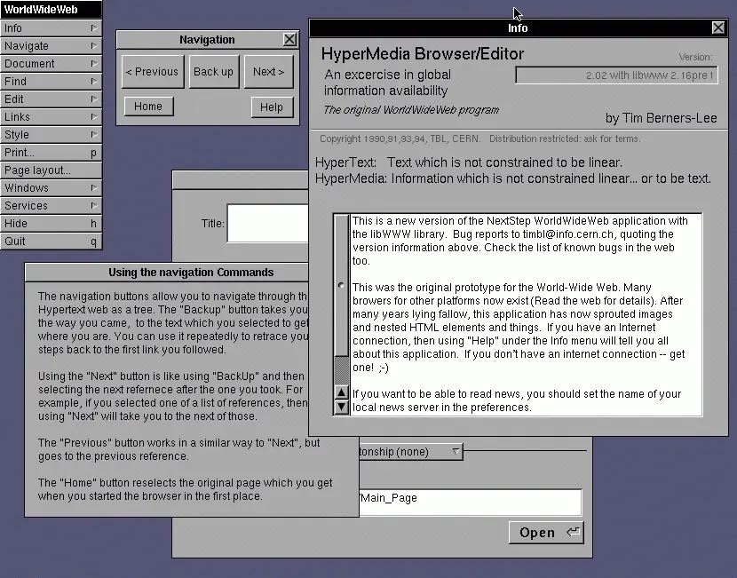Viewport: 737px width, 578px height.
Task: Click the Main_Page address field
Action: click(x=471, y=502)
